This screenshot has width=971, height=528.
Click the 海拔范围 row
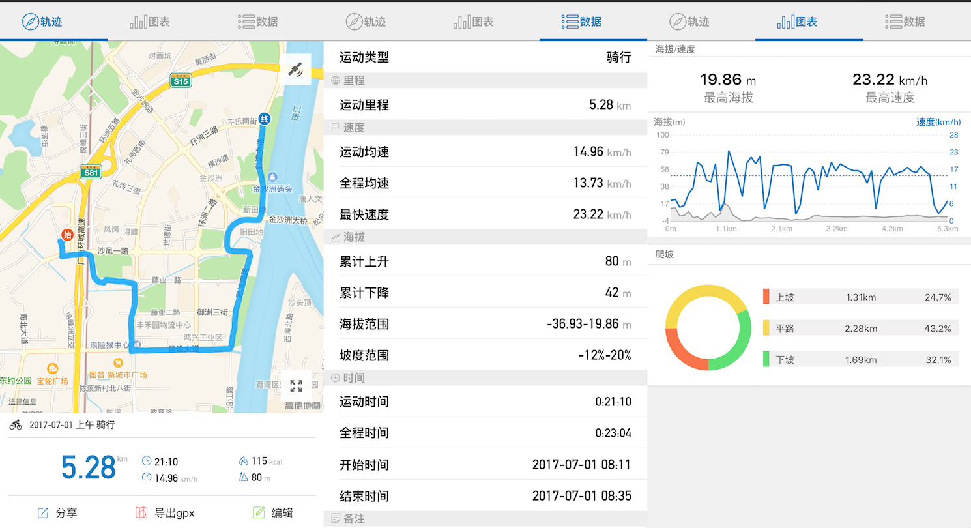[x=486, y=323]
